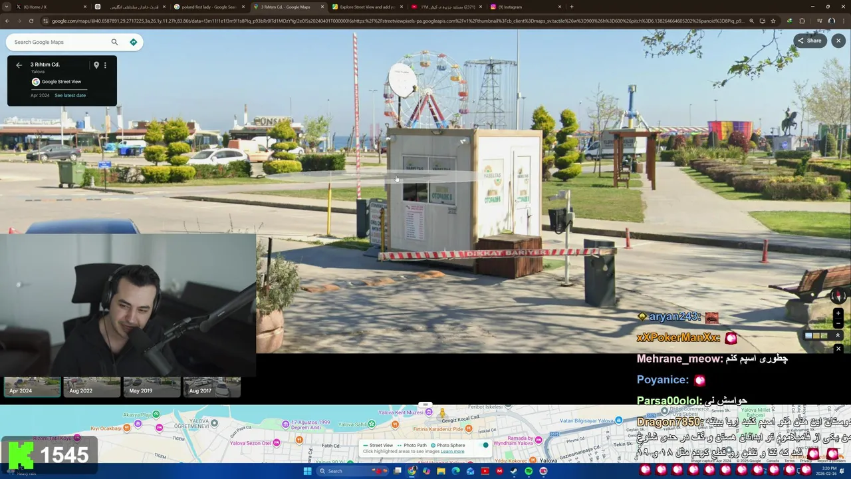Zoom out with the minus button
Viewport: 851px width, 479px height.
[838, 323]
